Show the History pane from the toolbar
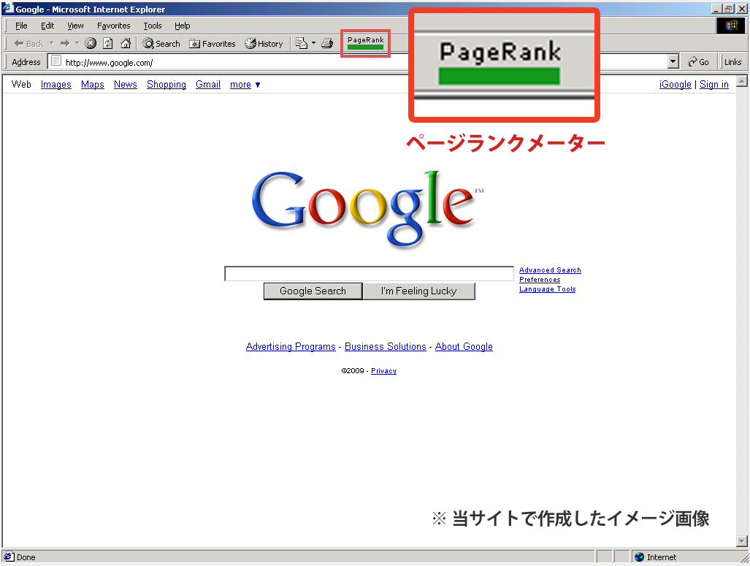Viewport: 750px width, 566px height. (x=264, y=44)
